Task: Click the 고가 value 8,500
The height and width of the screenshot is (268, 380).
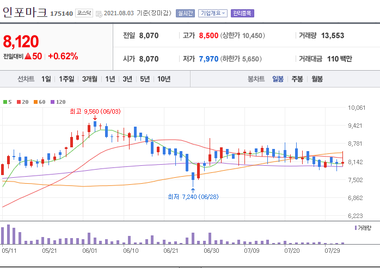Action: tap(209, 35)
